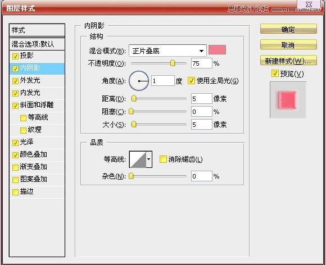Open the 渐变叠加 settings row
Screen dimensions: 326x265
37,167
